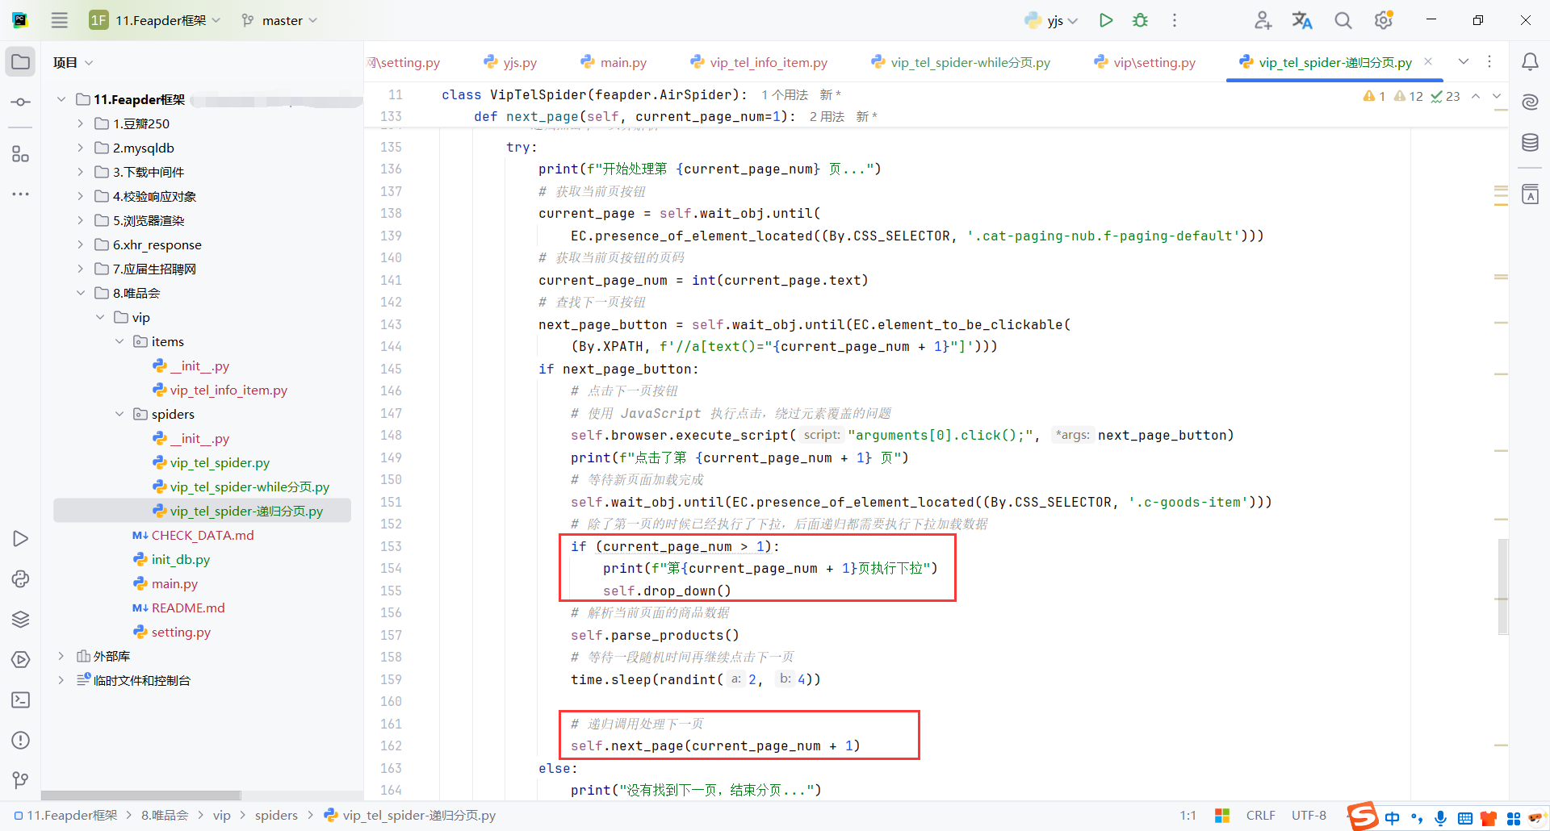Open the Notifications bell icon
This screenshot has height=831, width=1550.
[1531, 61]
